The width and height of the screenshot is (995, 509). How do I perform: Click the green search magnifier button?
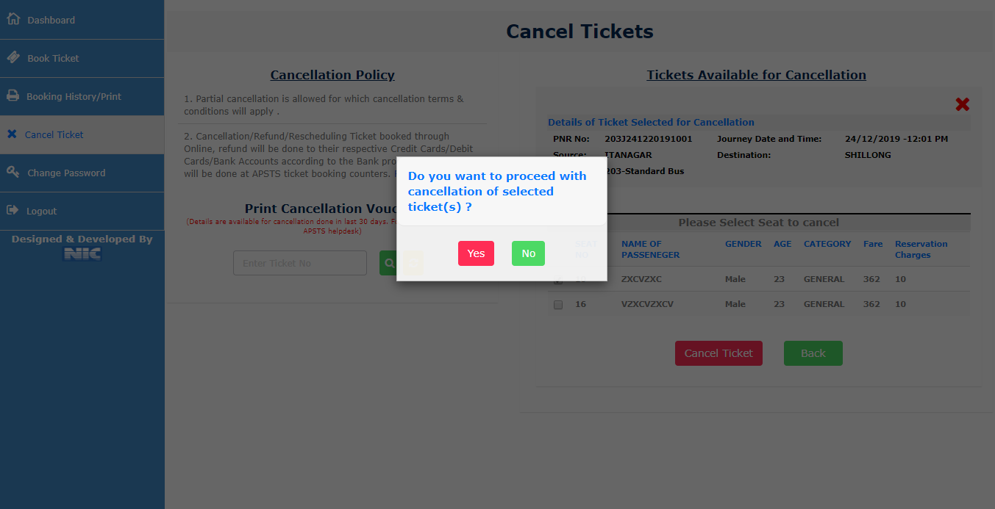pyautogui.click(x=389, y=263)
